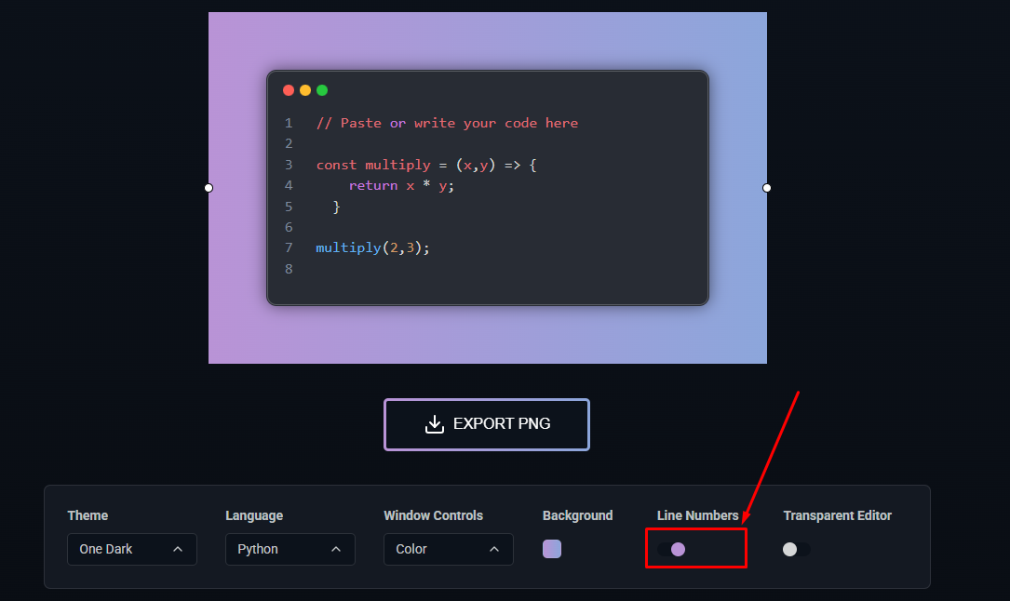The height and width of the screenshot is (601, 1010).
Task: Click the Transparent Editor label
Action: pos(838,515)
